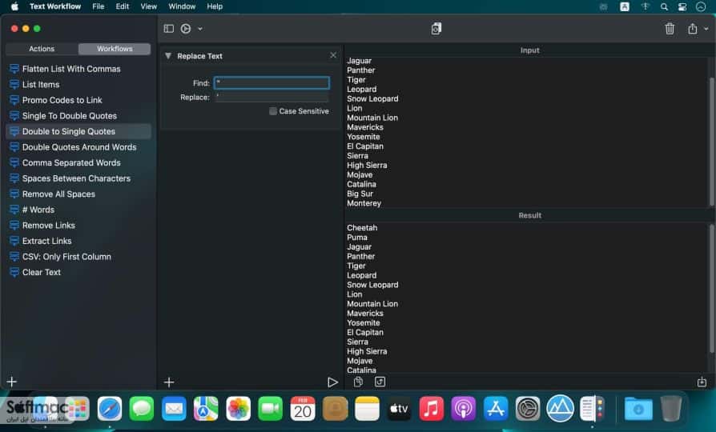The height and width of the screenshot is (432, 716).
Task: Collapse the Replace Text action triangle
Action: click(168, 56)
